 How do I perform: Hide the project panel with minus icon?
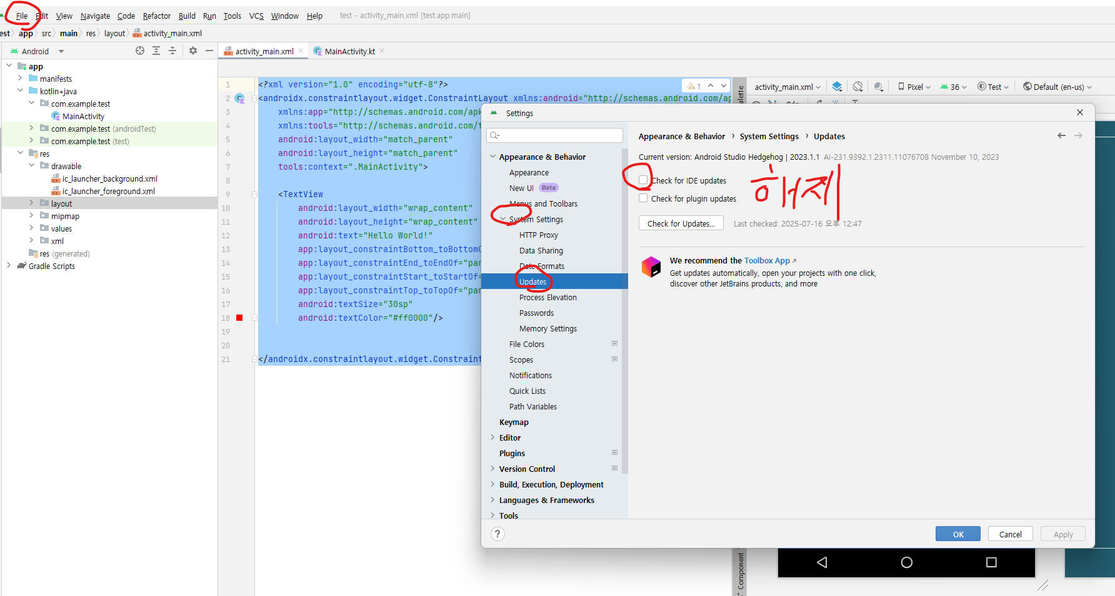click(x=209, y=51)
